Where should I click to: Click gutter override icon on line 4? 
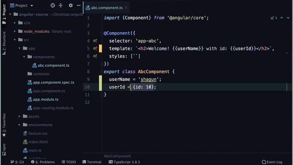coord(95,41)
